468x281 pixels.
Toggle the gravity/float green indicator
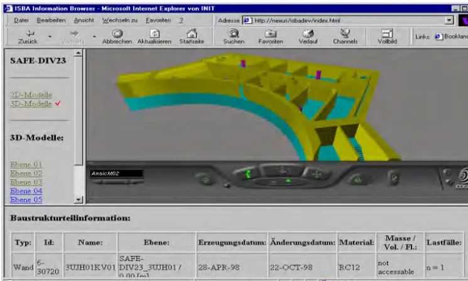pyautogui.click(x=288, y=180)
